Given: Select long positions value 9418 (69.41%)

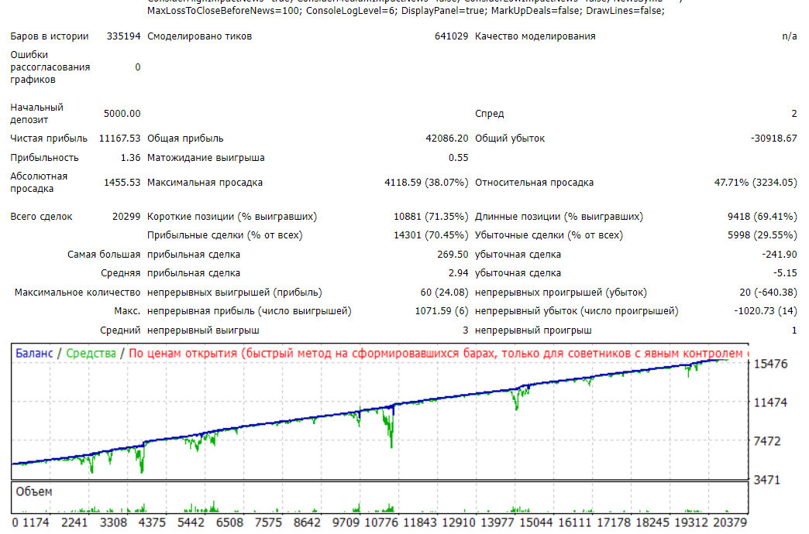Looking at the screenshot, I should pyautogui.click(x=762, y=217).
